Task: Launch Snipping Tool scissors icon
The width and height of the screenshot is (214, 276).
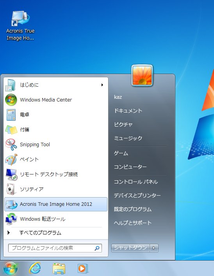Action: (x=11, y=145)
